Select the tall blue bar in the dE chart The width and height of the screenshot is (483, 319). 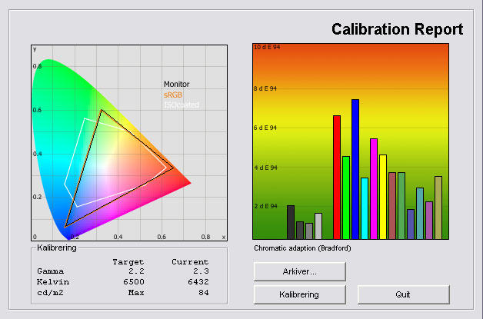pyautogui.click(x=355, y=169)
